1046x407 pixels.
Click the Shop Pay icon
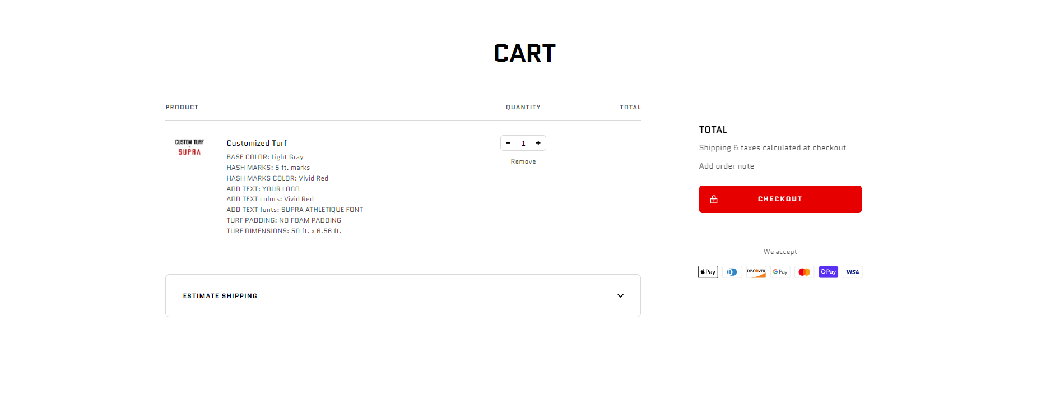[x=828, y=272]
